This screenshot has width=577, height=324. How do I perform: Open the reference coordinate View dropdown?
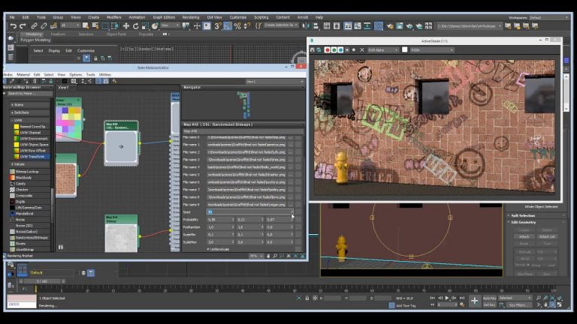[170, 25]
